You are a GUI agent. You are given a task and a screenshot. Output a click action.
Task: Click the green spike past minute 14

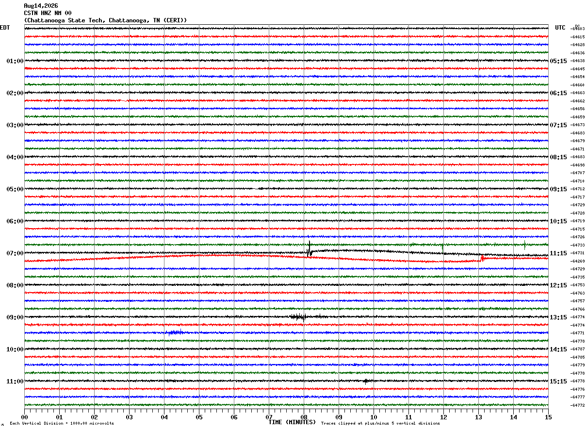pyautogui.click(x=525, y=245)
